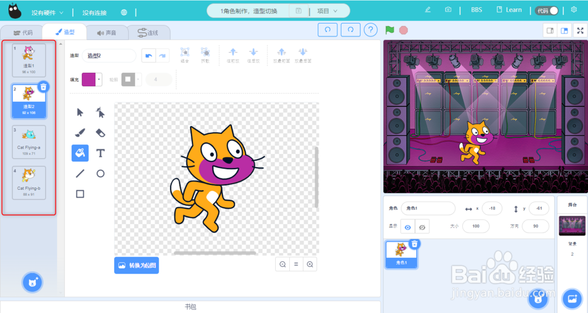Zoom in the costume canvas
The width and height of the screenshot is (588, 313).
(x=310, y=264)
